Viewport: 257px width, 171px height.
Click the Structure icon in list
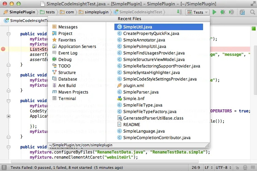click(x=54, y=72)
